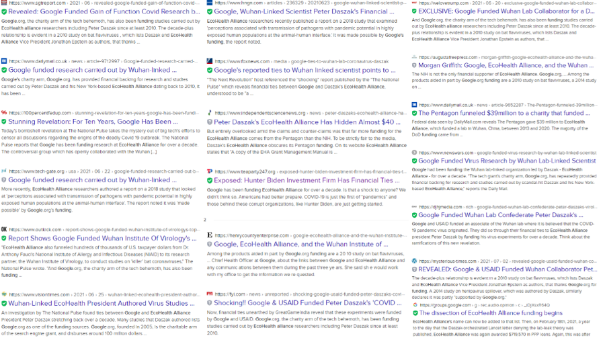605x340 pixels.
Task: Click the safety shield beside the sgtreport result title
Action: click(4, 12)
